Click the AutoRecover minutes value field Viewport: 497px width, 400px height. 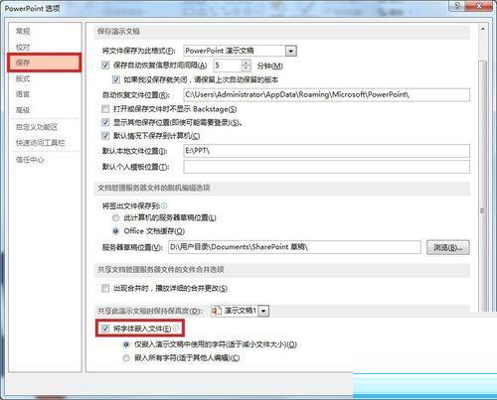coord(228,66)
